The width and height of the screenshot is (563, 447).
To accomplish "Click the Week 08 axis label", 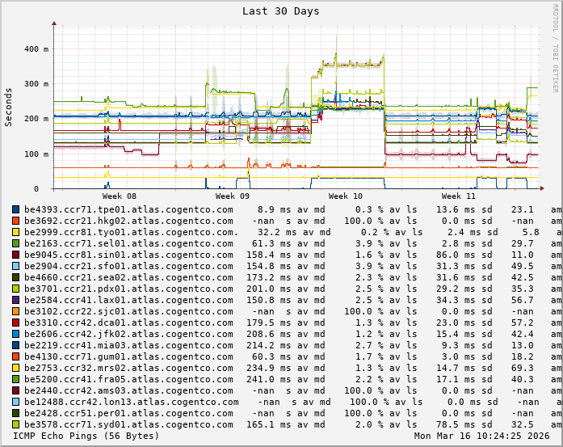I will [120, 196].
